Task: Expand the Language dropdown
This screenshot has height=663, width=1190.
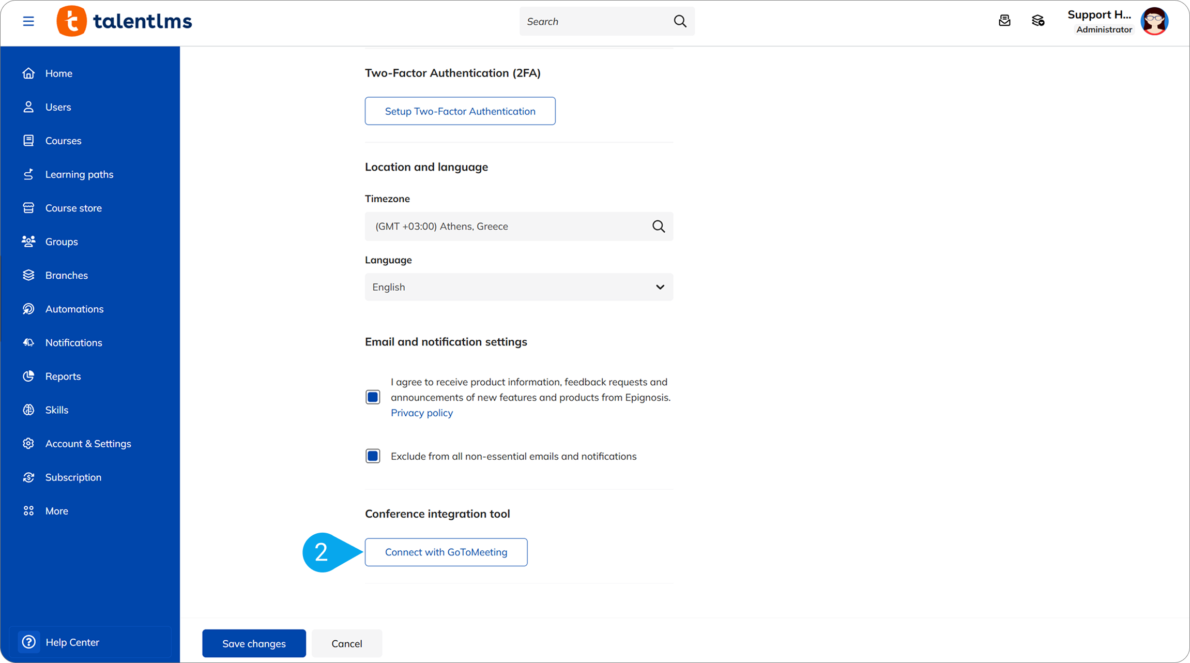Action: pyautogui.click(x=518, y=287)
